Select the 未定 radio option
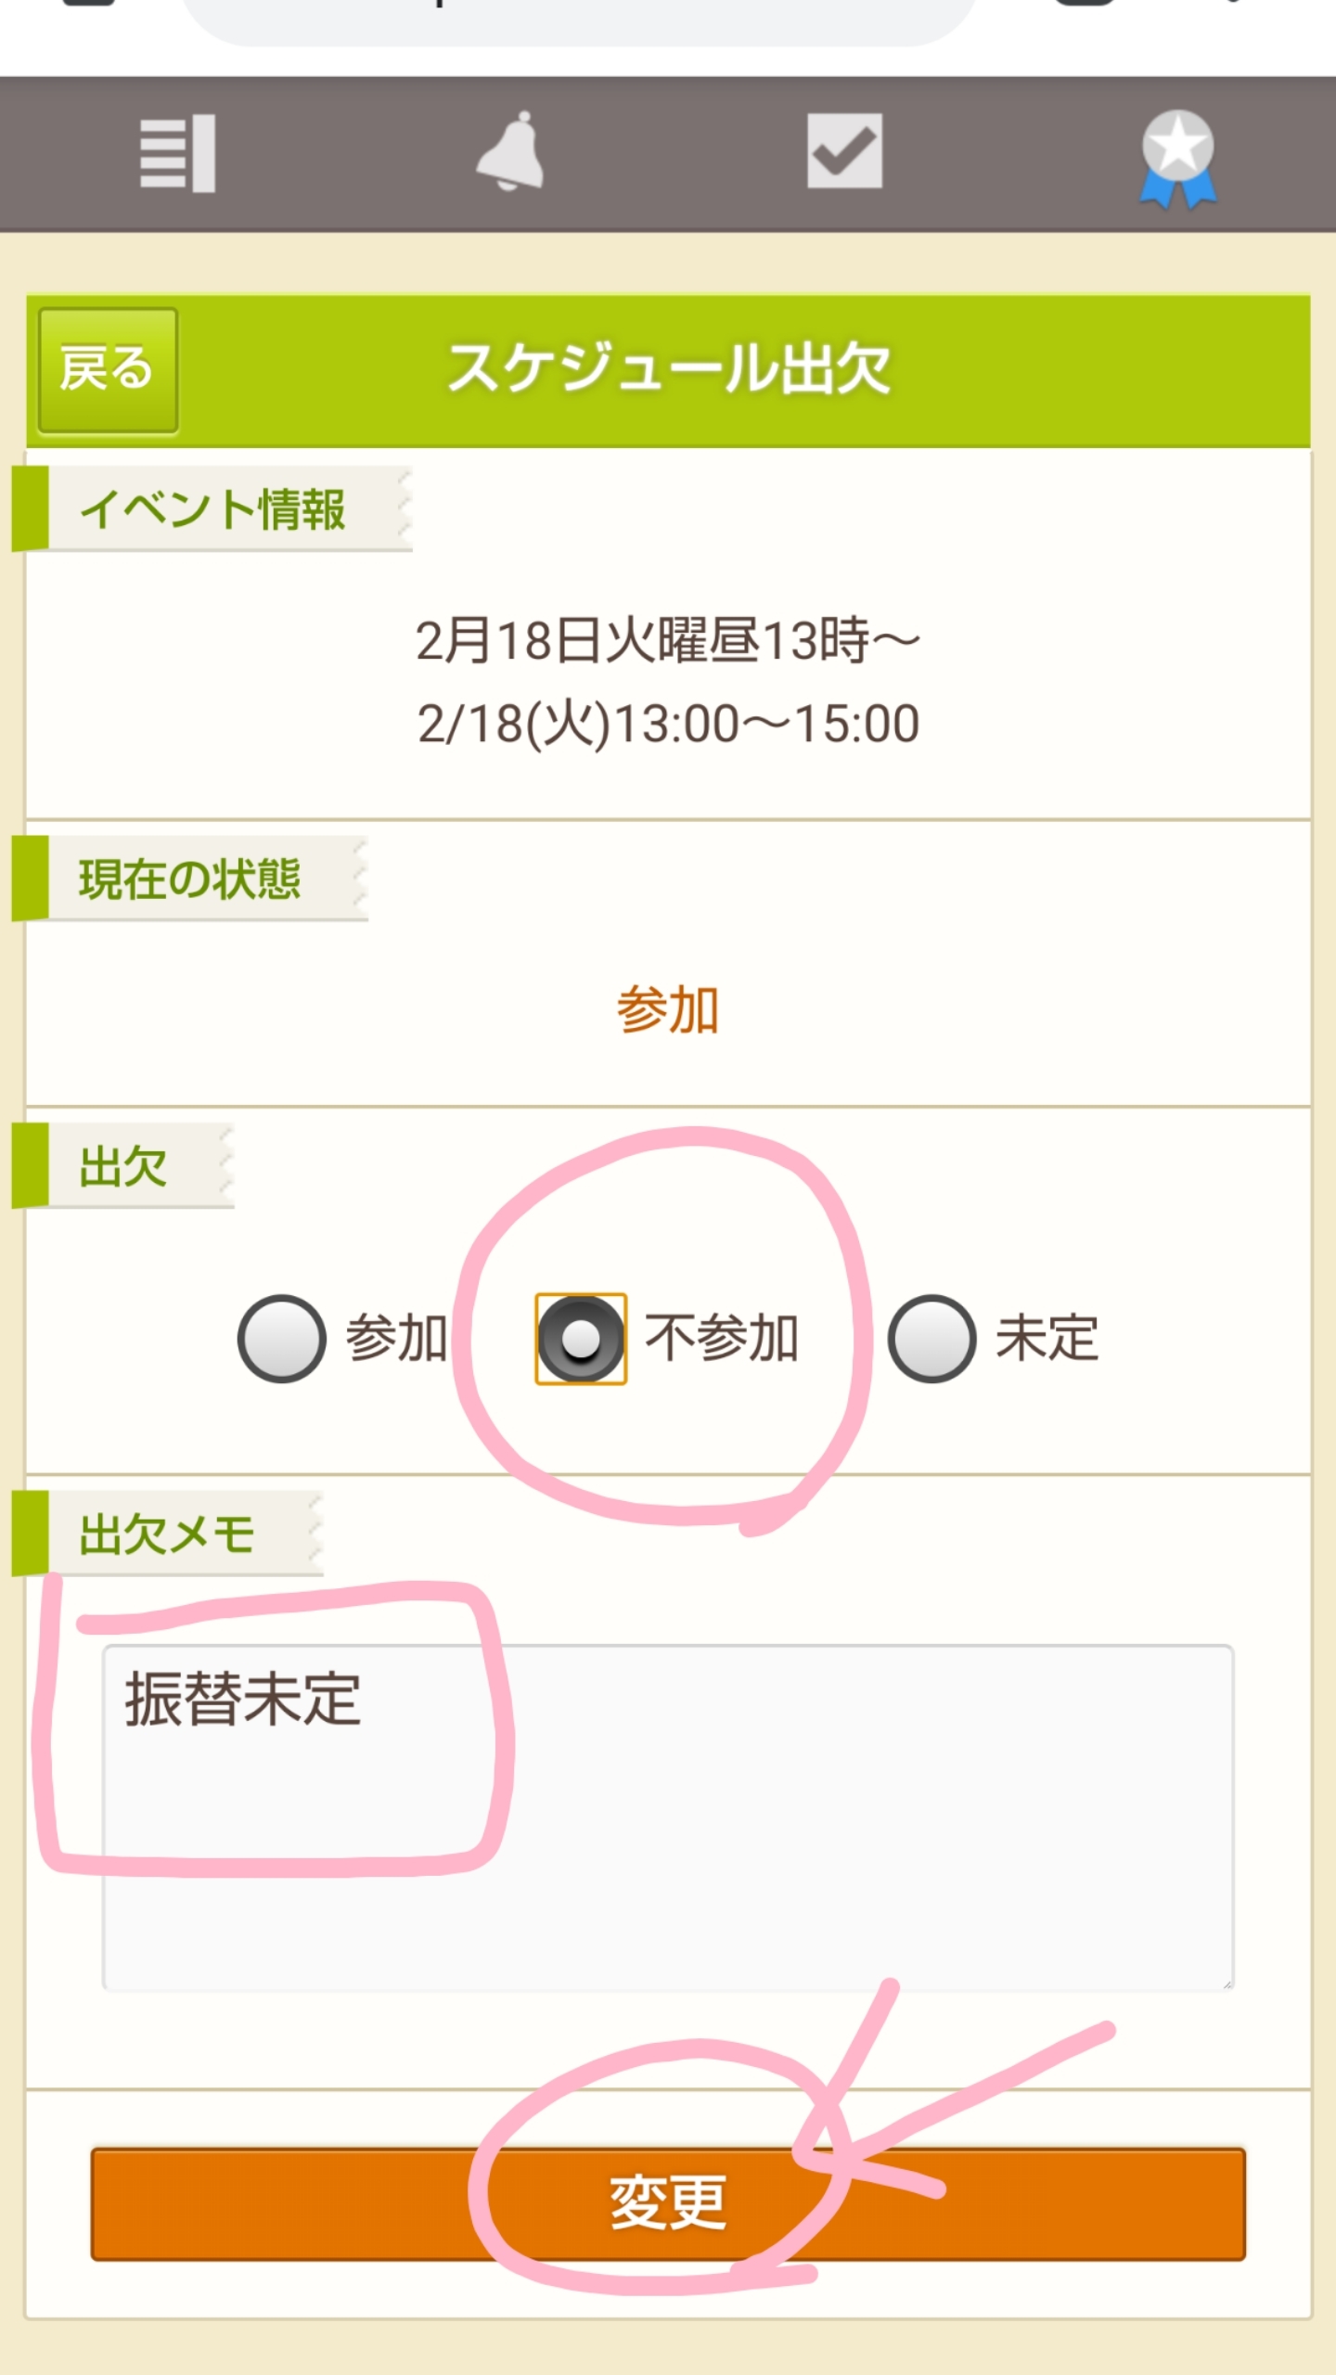1336x2375 pixels. pos(931,1339)
